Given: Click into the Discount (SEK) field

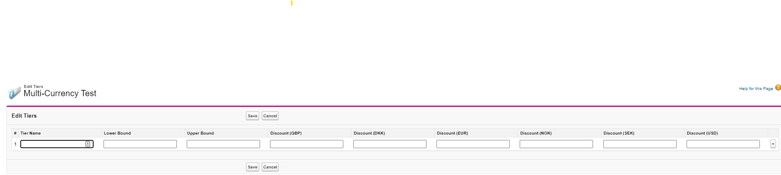Looking at the screenshot, I should (640, 144).
